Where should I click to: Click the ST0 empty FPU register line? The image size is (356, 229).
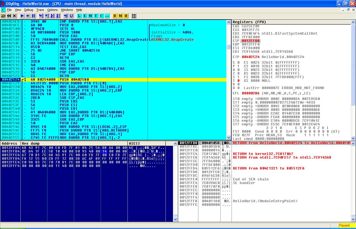[276, 99]
